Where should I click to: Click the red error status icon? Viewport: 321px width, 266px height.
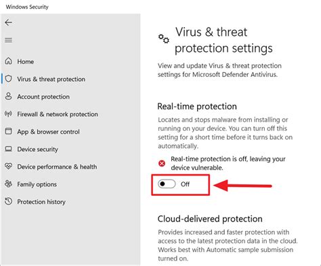point(162,163)
